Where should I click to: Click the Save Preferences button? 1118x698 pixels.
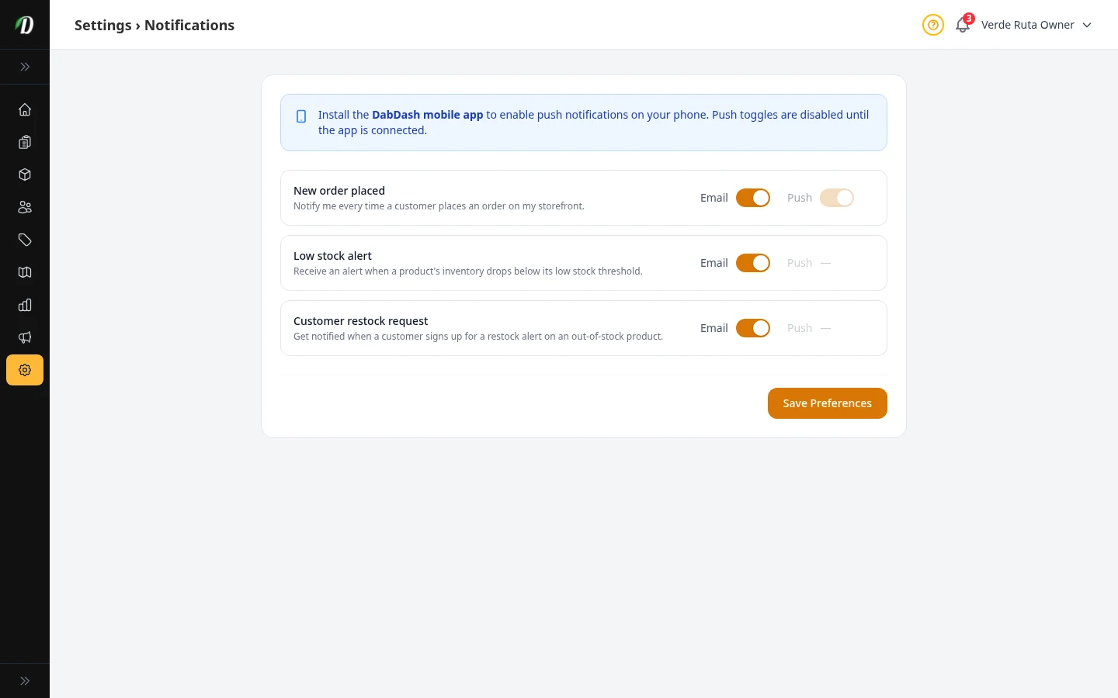pos(827,403)
